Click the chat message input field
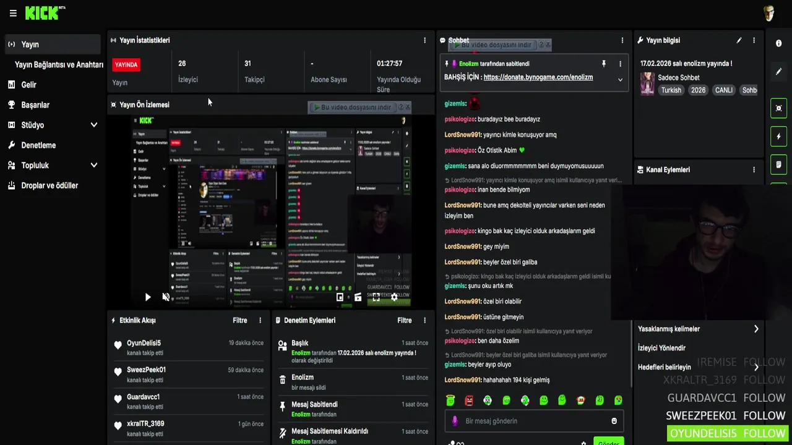The image size is (792, 445). point(534,421)
